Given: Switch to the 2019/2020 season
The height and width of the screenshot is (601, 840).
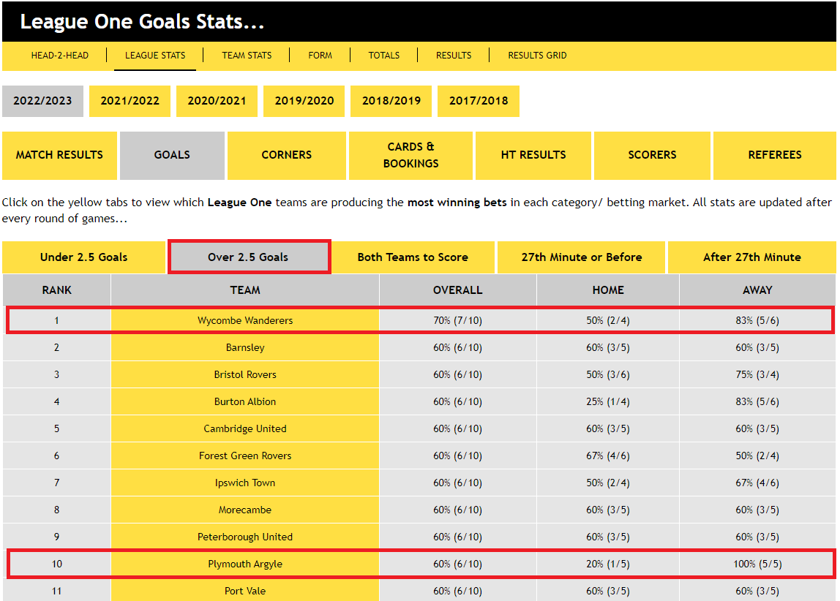Looking at the screenshot, I should point(304,101).
